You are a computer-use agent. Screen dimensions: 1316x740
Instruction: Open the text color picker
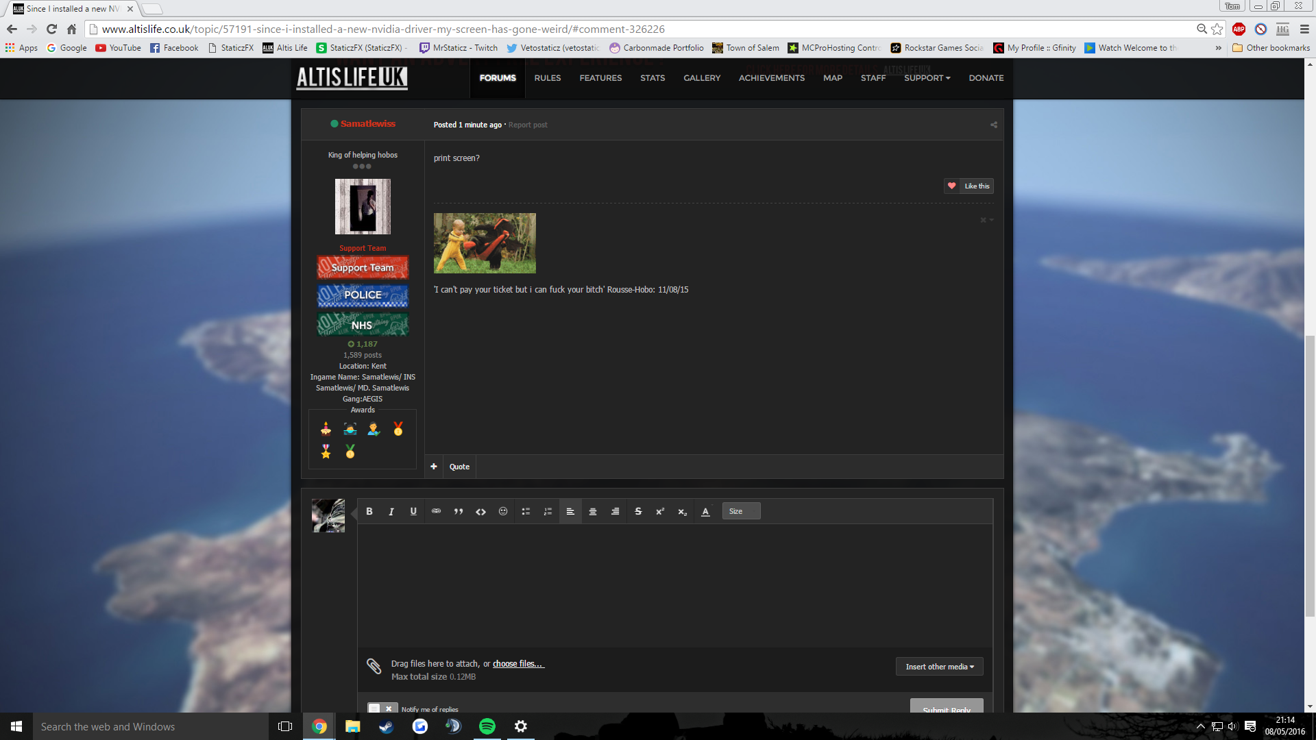(705, 511)
